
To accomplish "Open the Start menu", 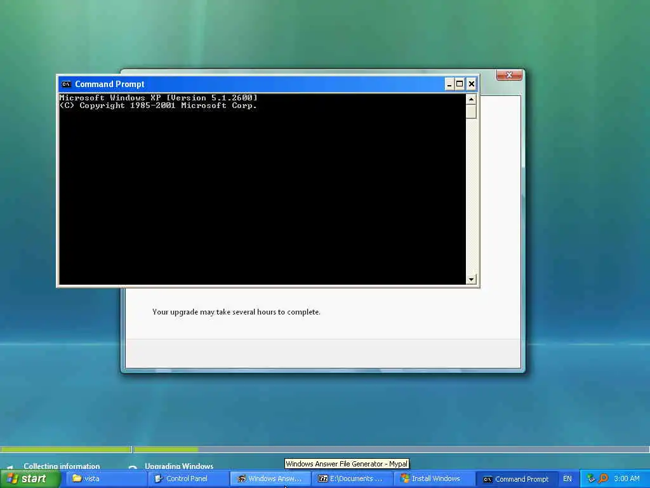I will [30, 478].
